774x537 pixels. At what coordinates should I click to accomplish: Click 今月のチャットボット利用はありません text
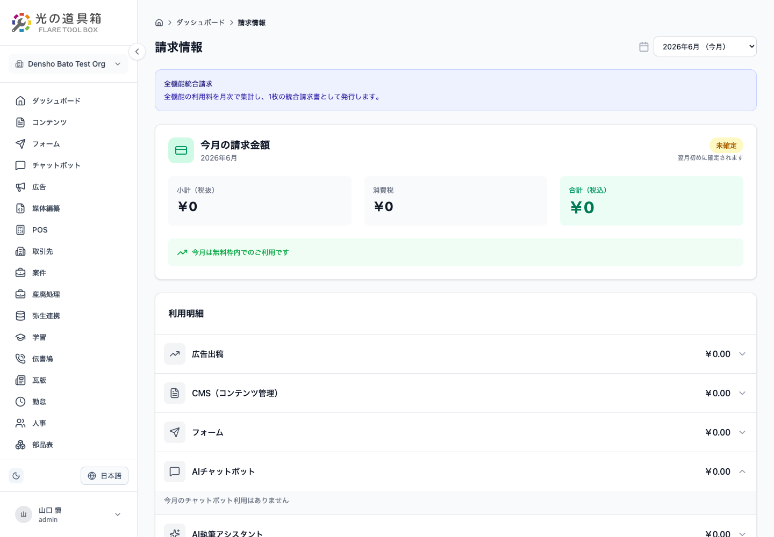click(226, 500)
